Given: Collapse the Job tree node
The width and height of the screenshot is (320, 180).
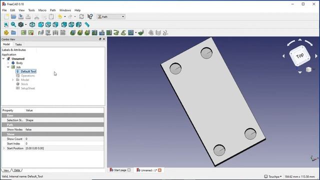Looking at the screenshot, I should (8, 67).
